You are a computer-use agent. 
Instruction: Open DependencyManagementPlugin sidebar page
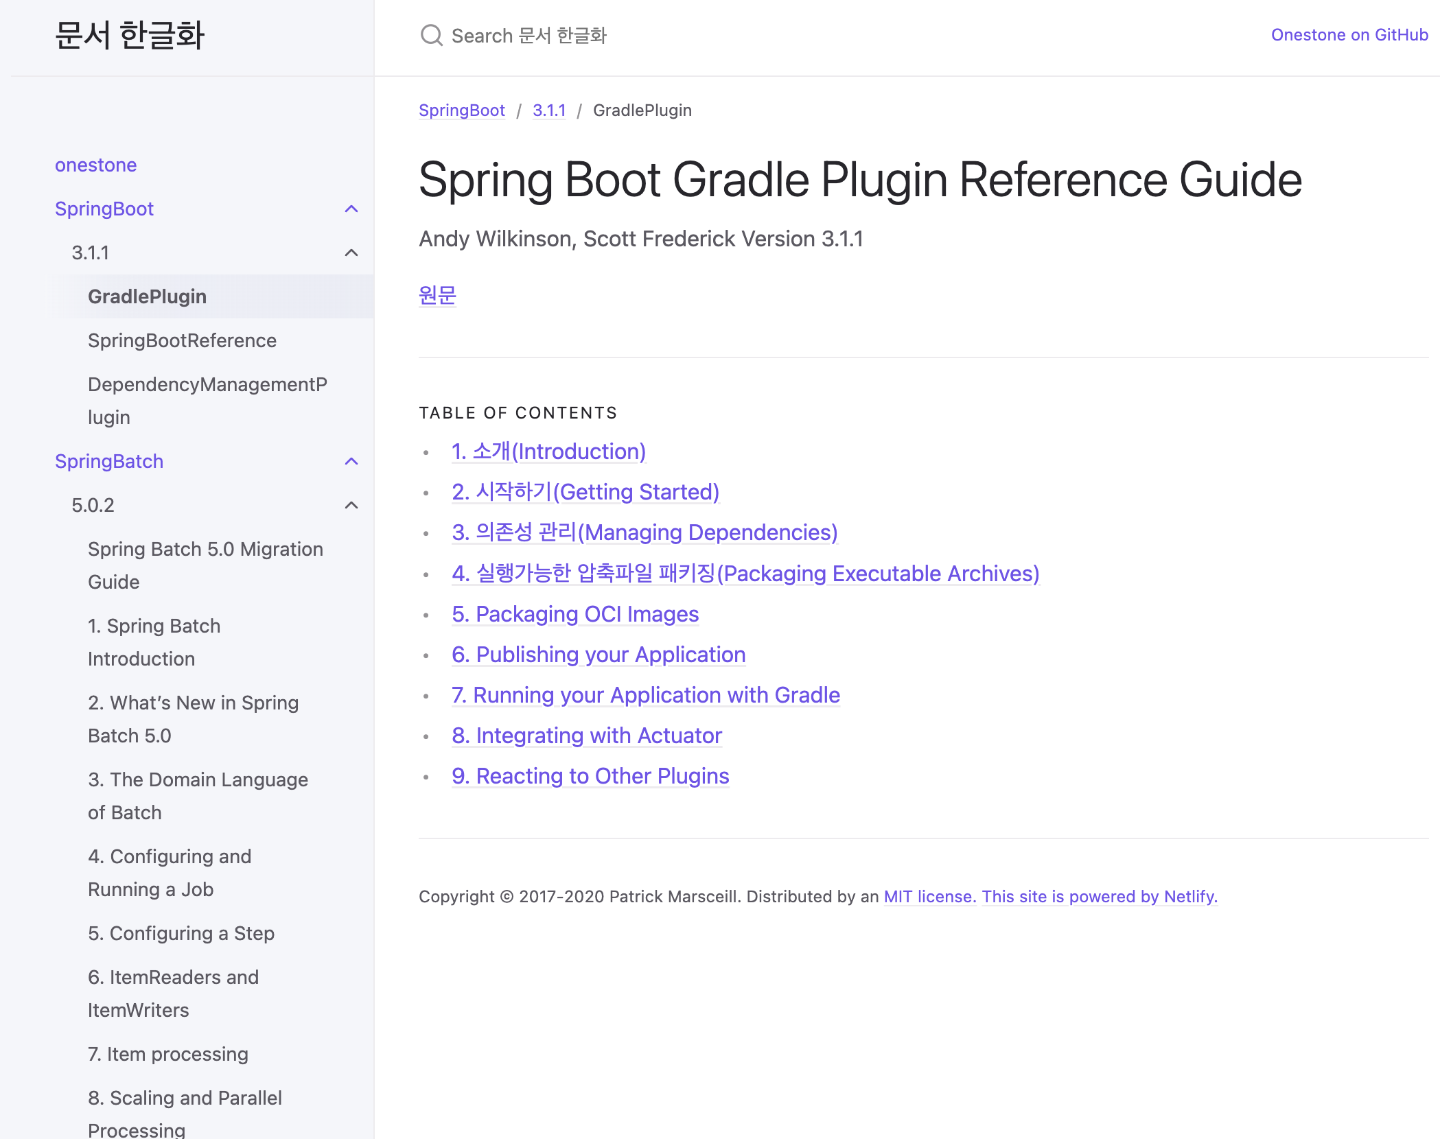pos(207,401)
